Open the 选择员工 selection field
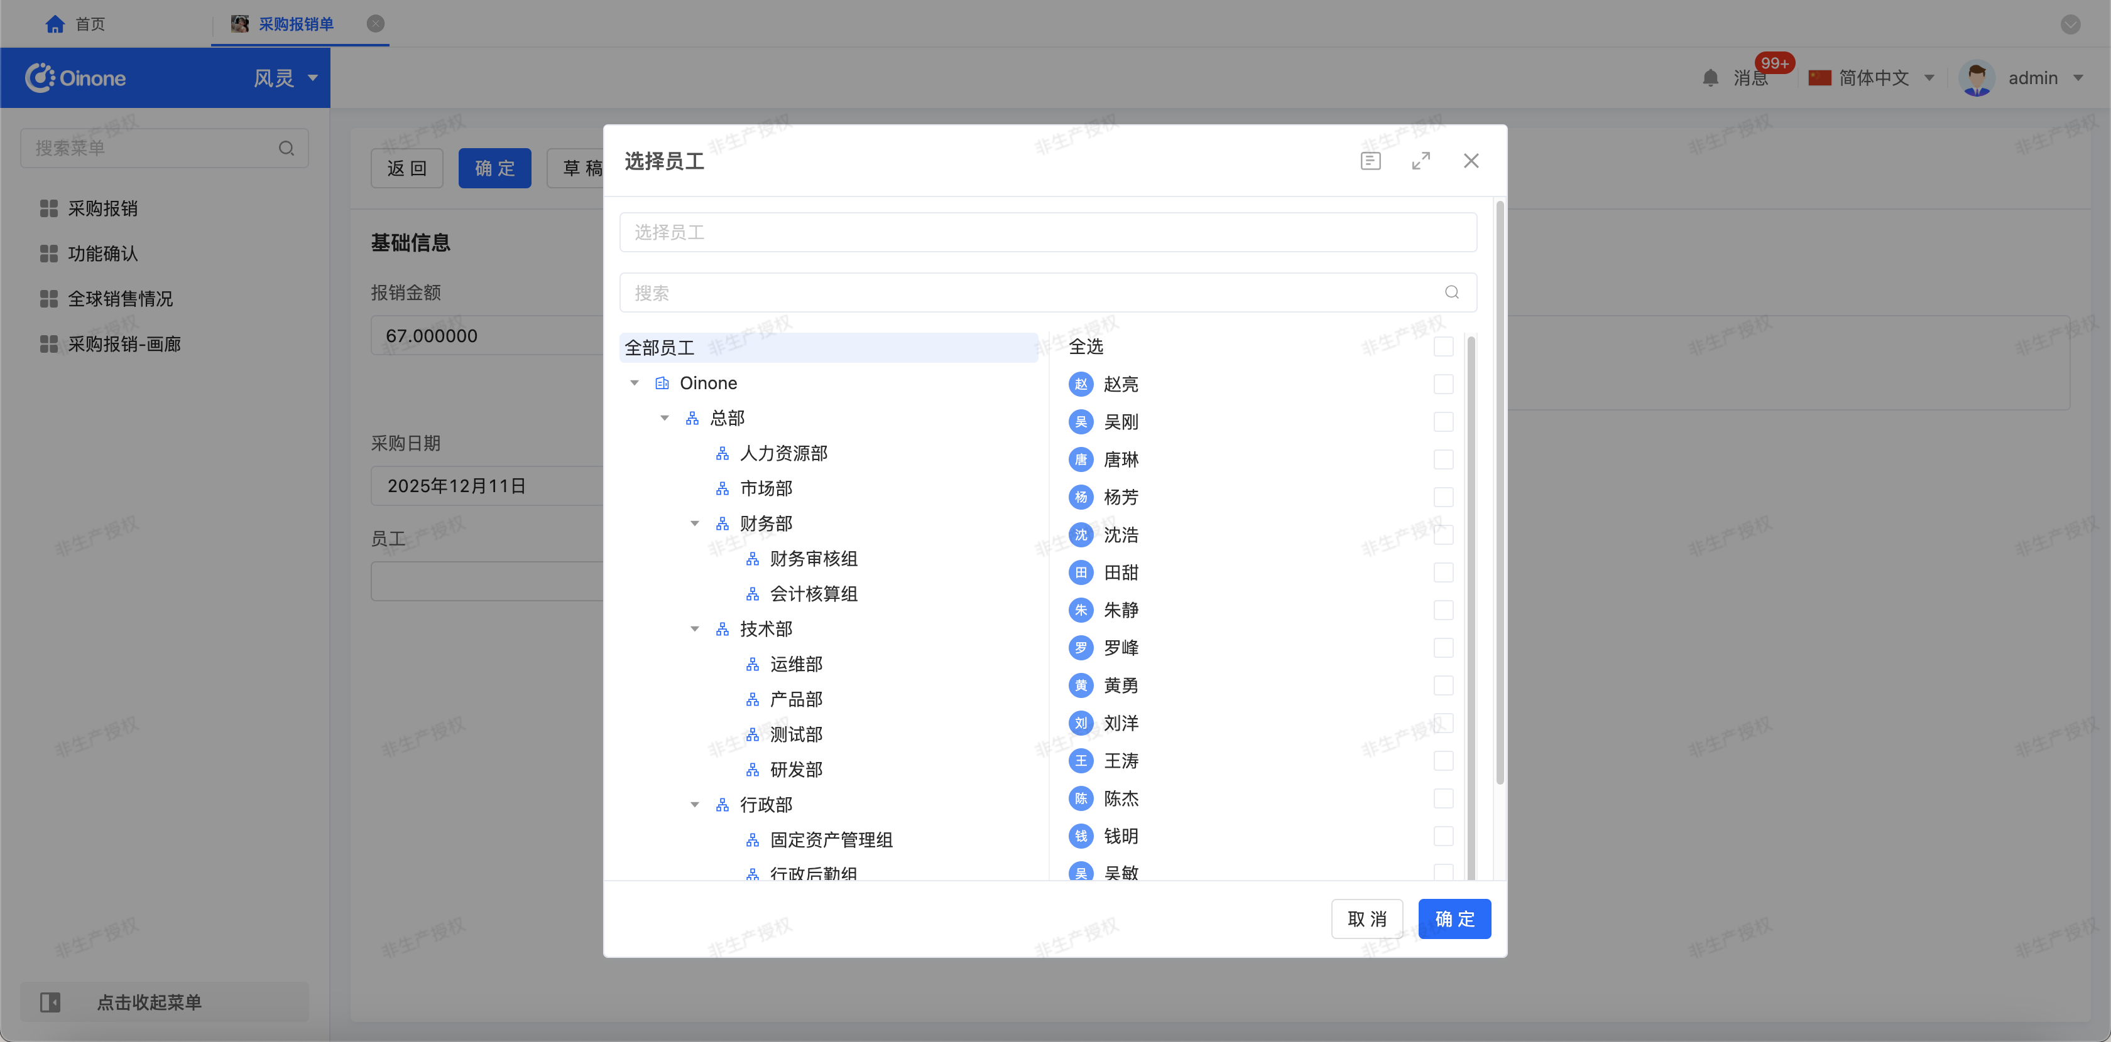 point(1048,232)
